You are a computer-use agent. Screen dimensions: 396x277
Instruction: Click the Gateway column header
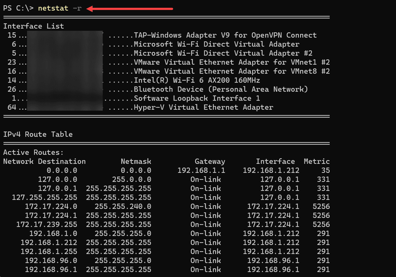(210, 161)
